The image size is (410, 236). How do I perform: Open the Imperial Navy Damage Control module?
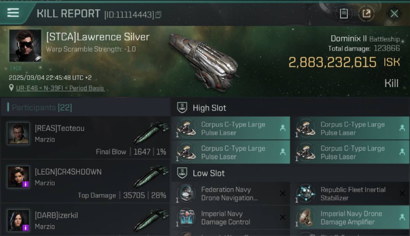point(231,217)
